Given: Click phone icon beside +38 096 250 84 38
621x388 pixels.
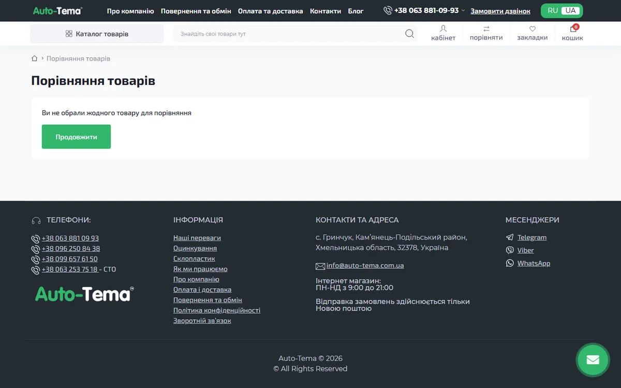Looking at the screenshot, I should pyautogui.click(x=36, y=249).
